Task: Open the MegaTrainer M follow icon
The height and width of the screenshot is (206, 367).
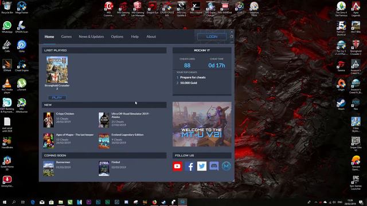Action: pyautogui.click(x=226, y=166)
